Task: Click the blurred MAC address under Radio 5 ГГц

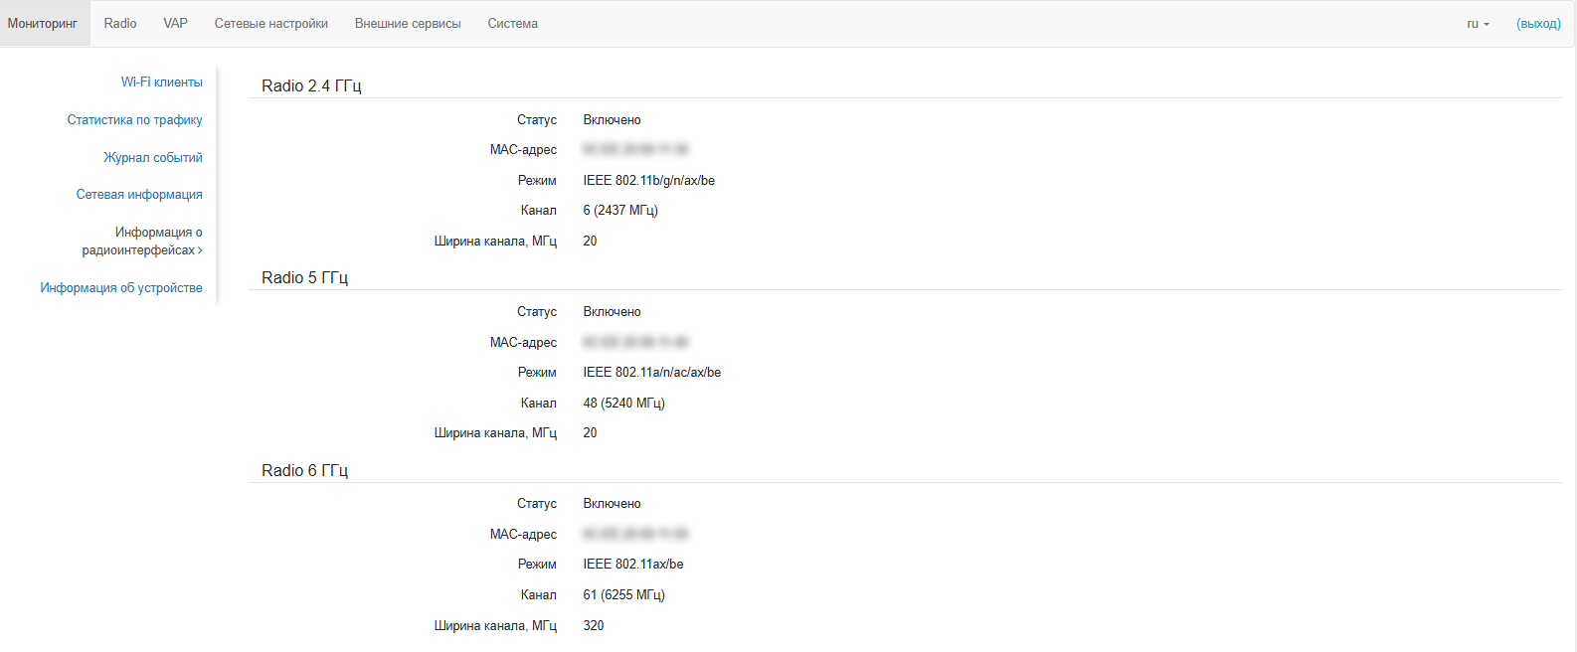Action: (635, 343)
